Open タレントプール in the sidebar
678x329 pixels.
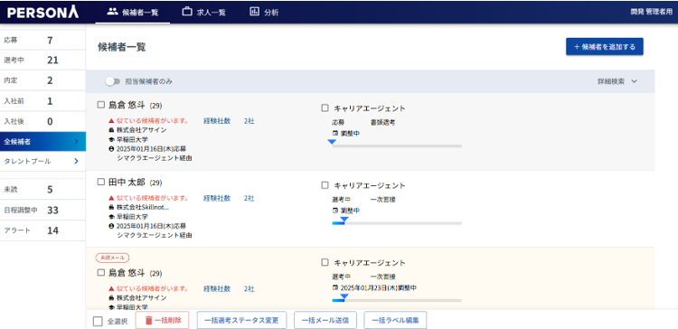click(x=42, y=161)
